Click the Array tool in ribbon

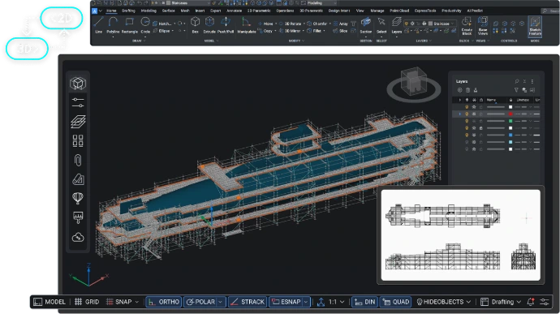click(x=341, y=24)
